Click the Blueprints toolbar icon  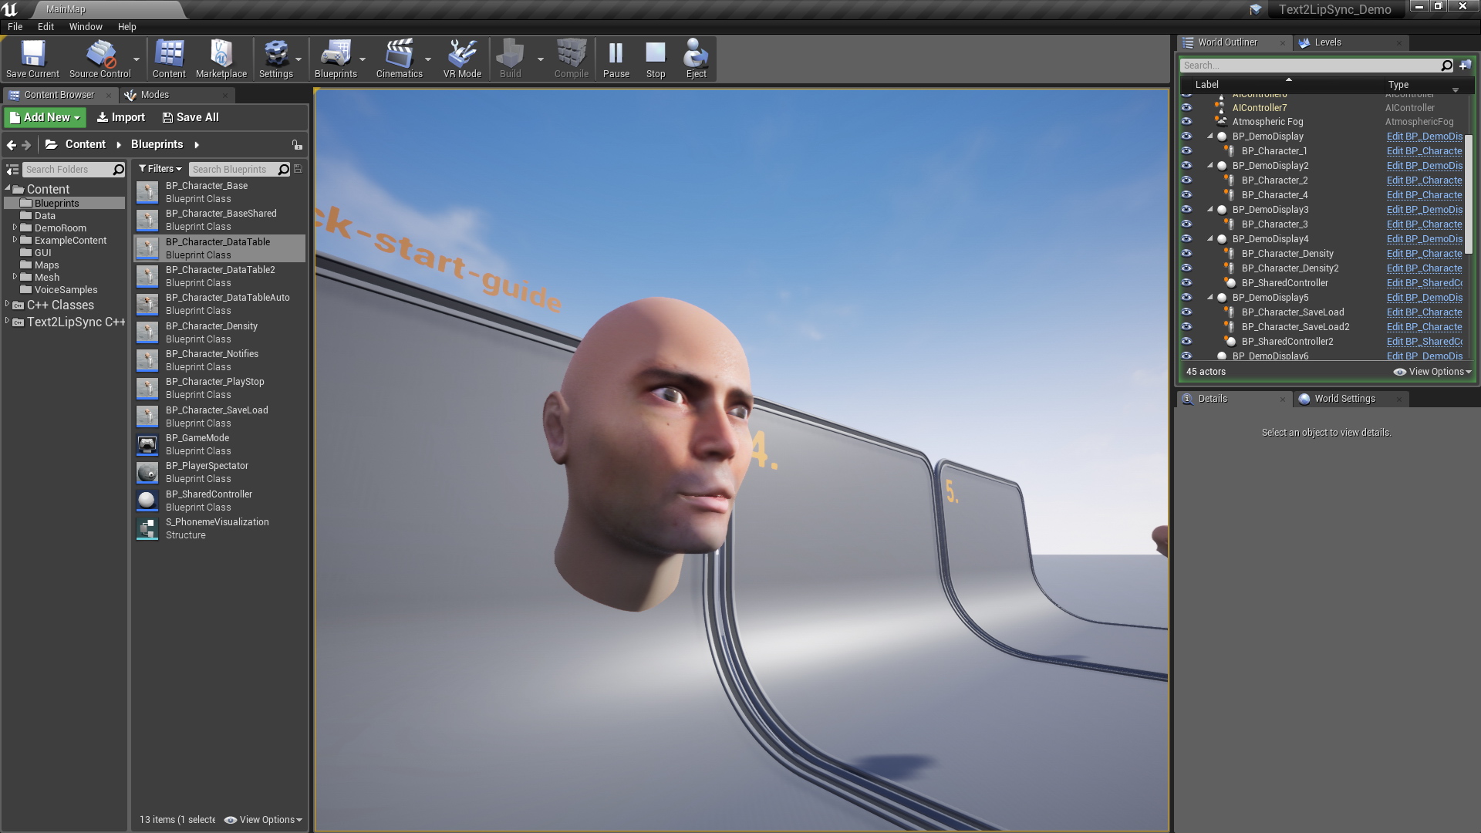point(335,58)
